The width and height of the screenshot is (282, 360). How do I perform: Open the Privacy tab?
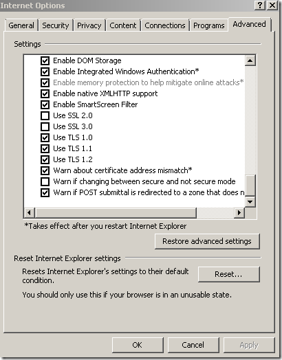89,25
